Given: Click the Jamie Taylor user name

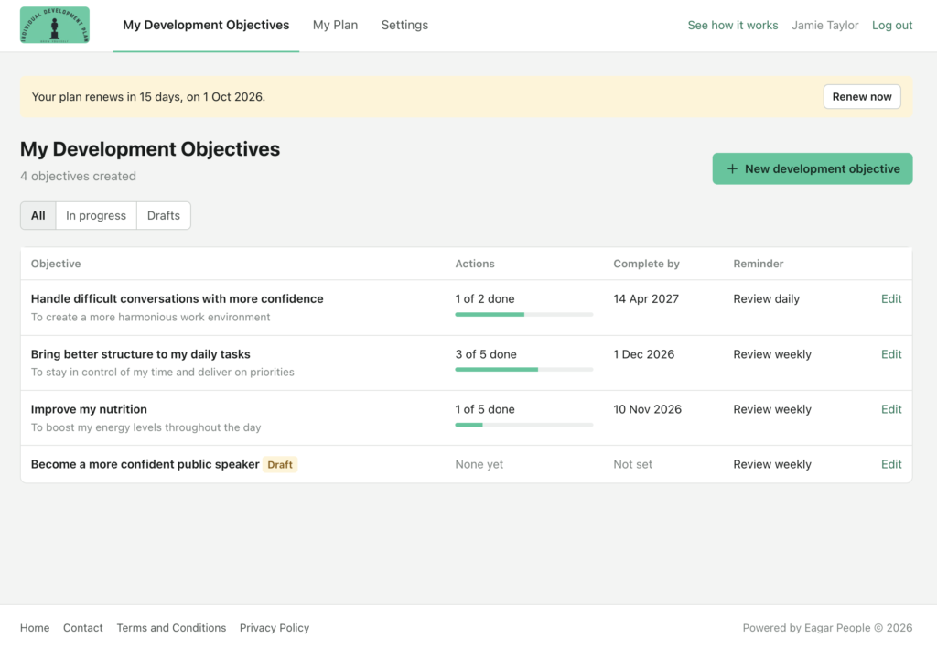Looking at the screenshot, I should [824, 25].
